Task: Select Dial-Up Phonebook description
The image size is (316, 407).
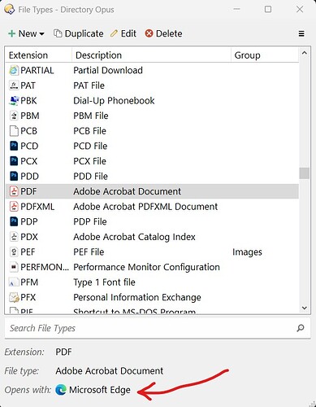Action: tap(114, 101)
